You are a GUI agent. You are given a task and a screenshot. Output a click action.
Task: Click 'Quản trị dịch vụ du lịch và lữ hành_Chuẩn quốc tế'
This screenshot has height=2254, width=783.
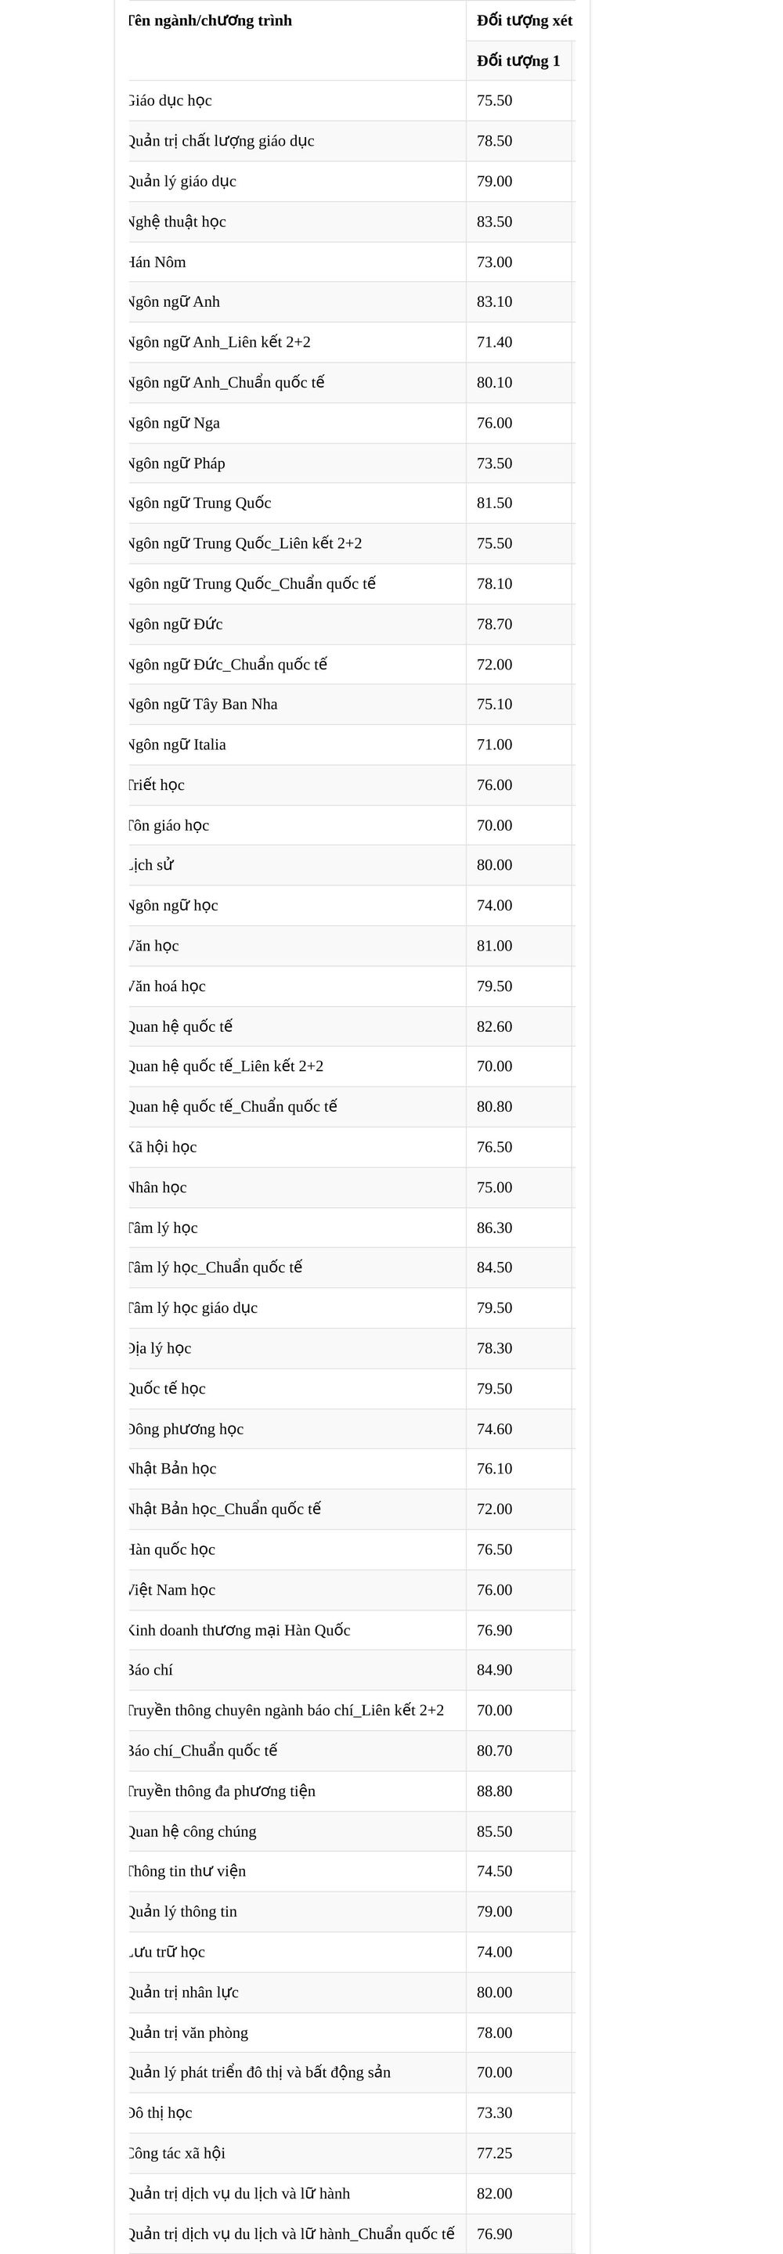click(291, 2234)
